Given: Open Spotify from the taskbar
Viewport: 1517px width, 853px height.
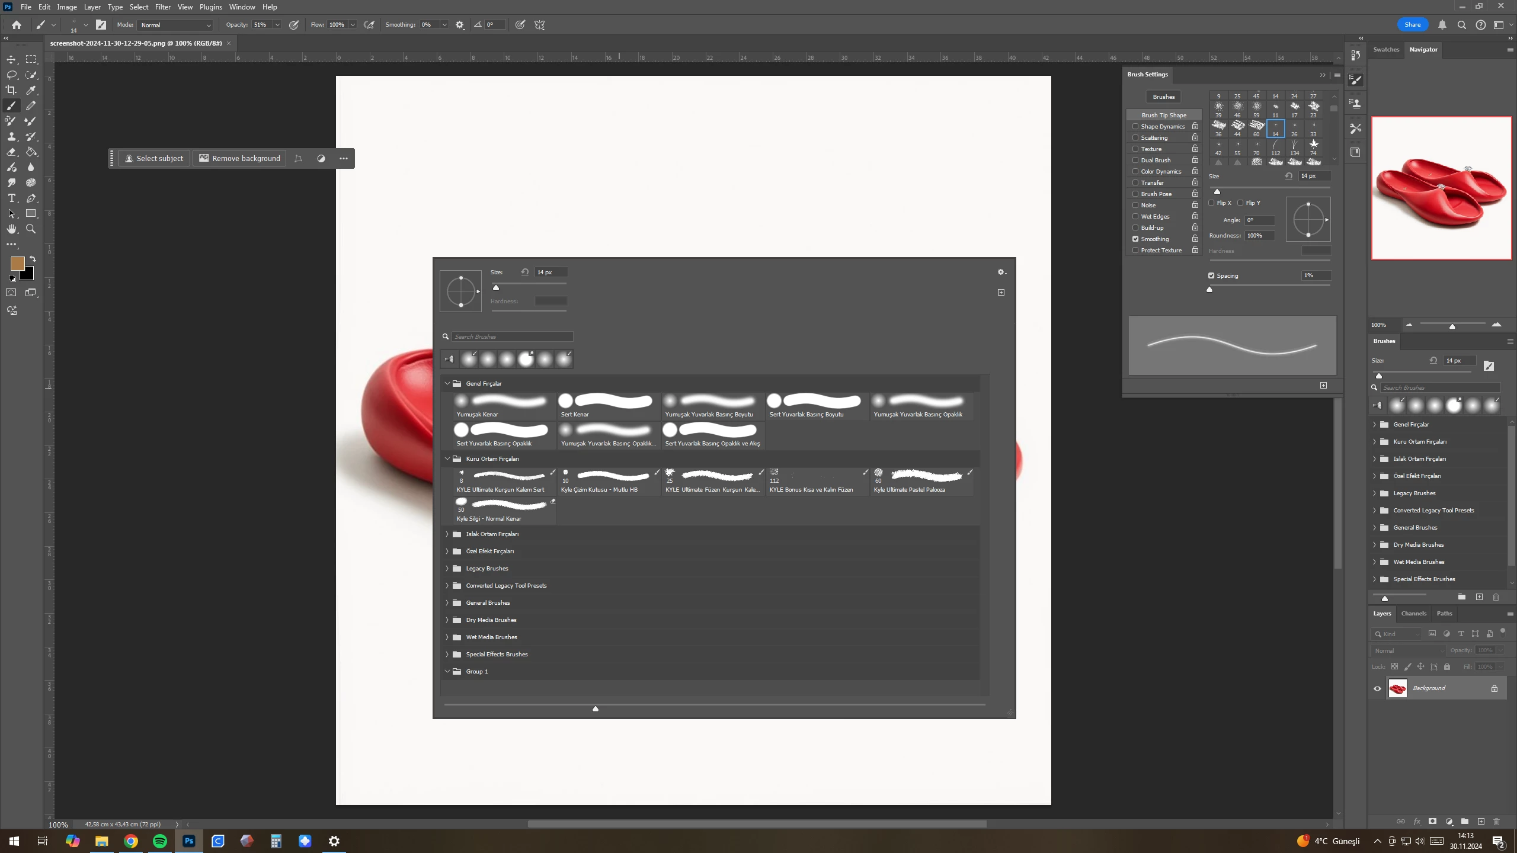Looking at the screenshot, I should pos(160,841).
